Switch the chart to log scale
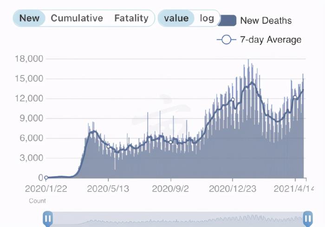The height and width of the screenshot is (227, 325). pos(207,19)
